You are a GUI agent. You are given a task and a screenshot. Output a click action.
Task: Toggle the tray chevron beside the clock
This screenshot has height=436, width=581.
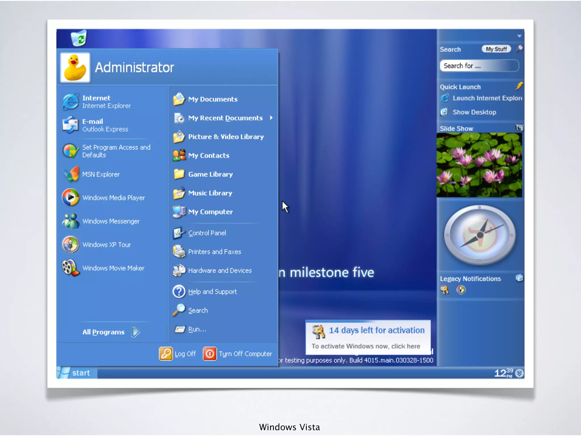(519, 373)
